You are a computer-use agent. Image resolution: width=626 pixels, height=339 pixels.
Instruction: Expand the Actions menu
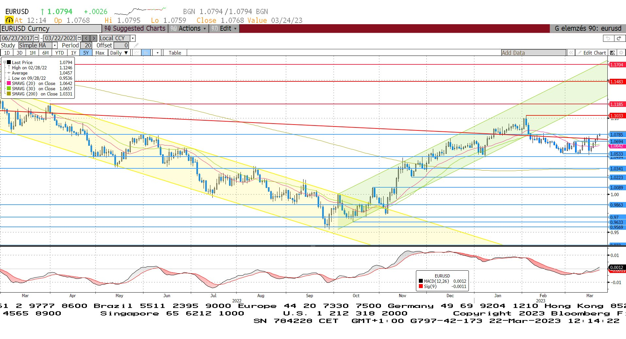189,28
